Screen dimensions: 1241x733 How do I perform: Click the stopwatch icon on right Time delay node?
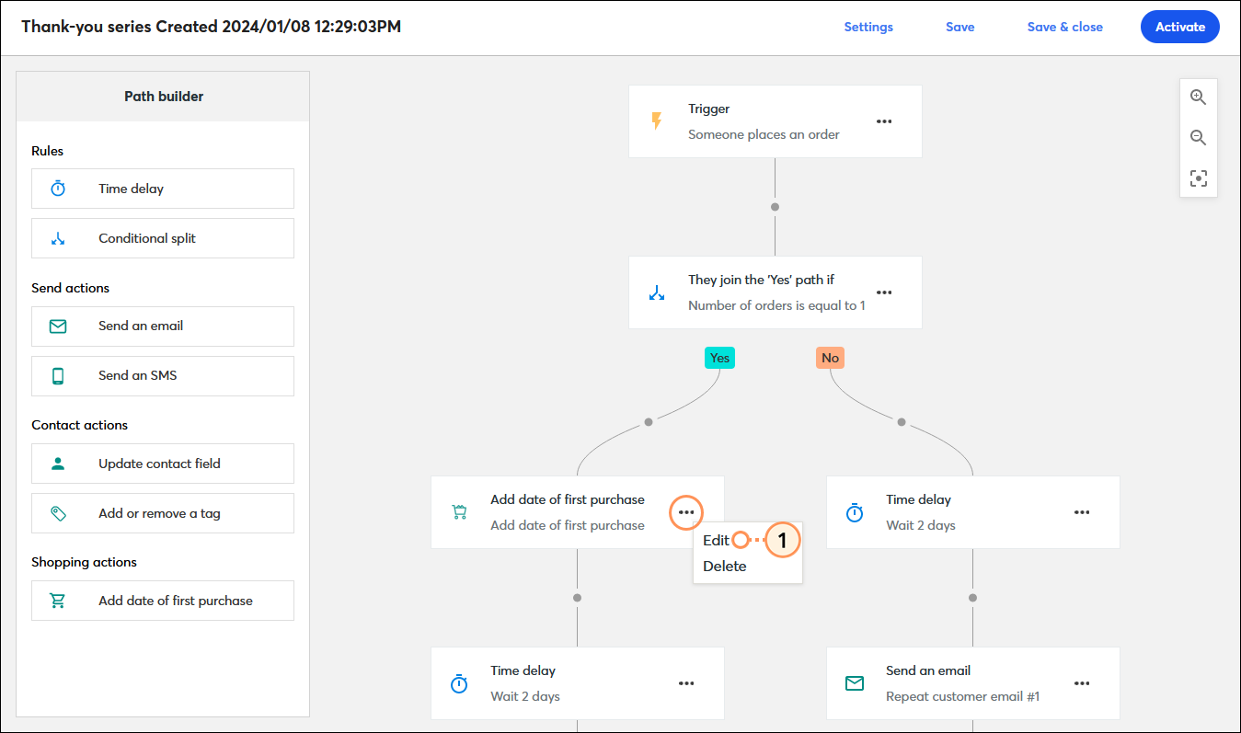point(855,512)
